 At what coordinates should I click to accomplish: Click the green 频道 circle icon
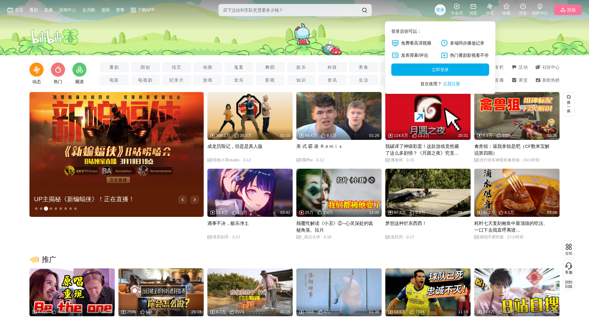click(x=79, y=70)
